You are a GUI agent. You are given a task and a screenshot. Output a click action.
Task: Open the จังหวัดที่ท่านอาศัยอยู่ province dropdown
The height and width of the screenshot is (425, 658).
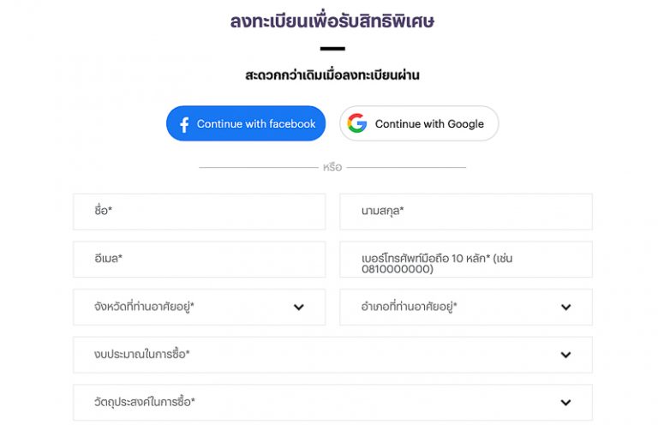point(200,307)
